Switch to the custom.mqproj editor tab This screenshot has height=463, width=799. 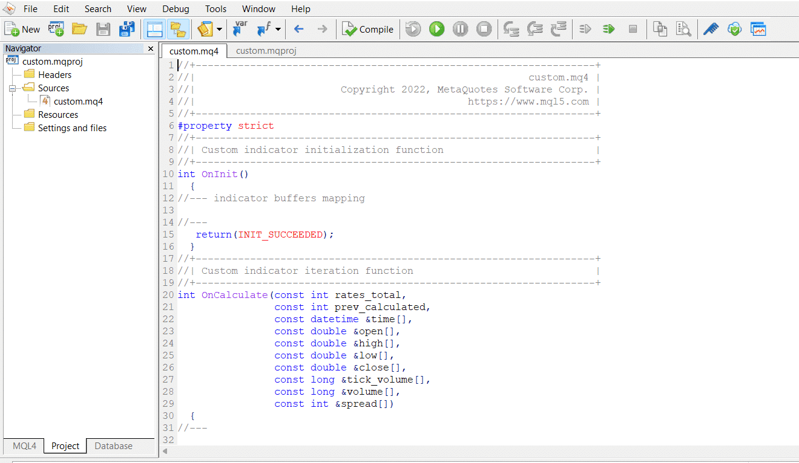[266, 51]
